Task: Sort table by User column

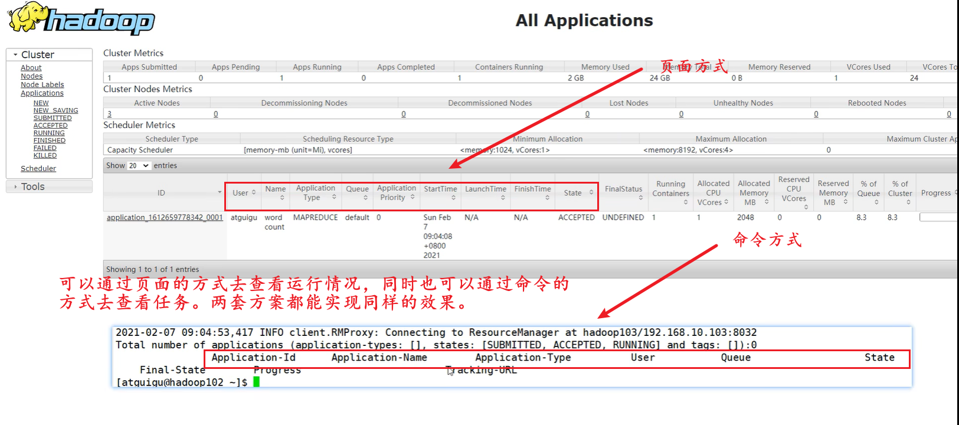Action: coord(244,192)
